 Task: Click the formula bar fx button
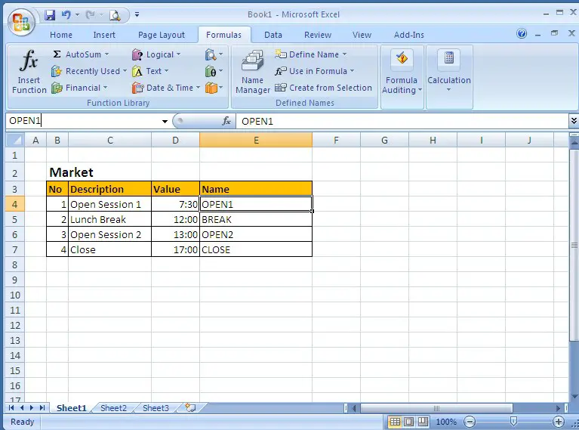(226, 121)
